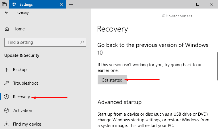The height and width of the screenshot is (129, 218).
Task: Click the Backup up-arrow icon
Action: (6, 69)
